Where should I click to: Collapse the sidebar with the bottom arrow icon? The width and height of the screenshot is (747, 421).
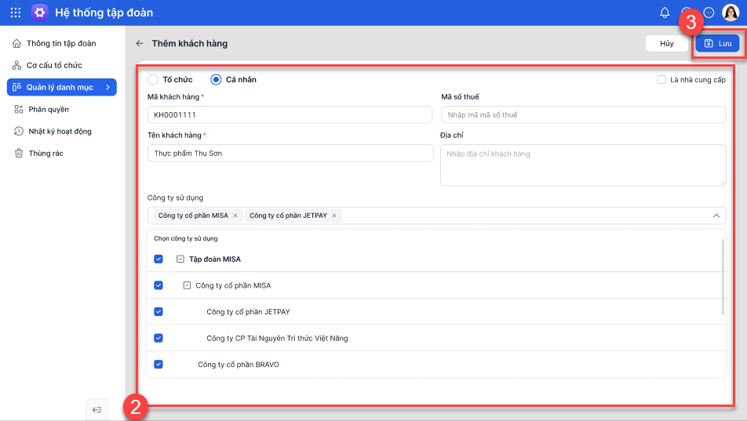(x=97, y=409)
